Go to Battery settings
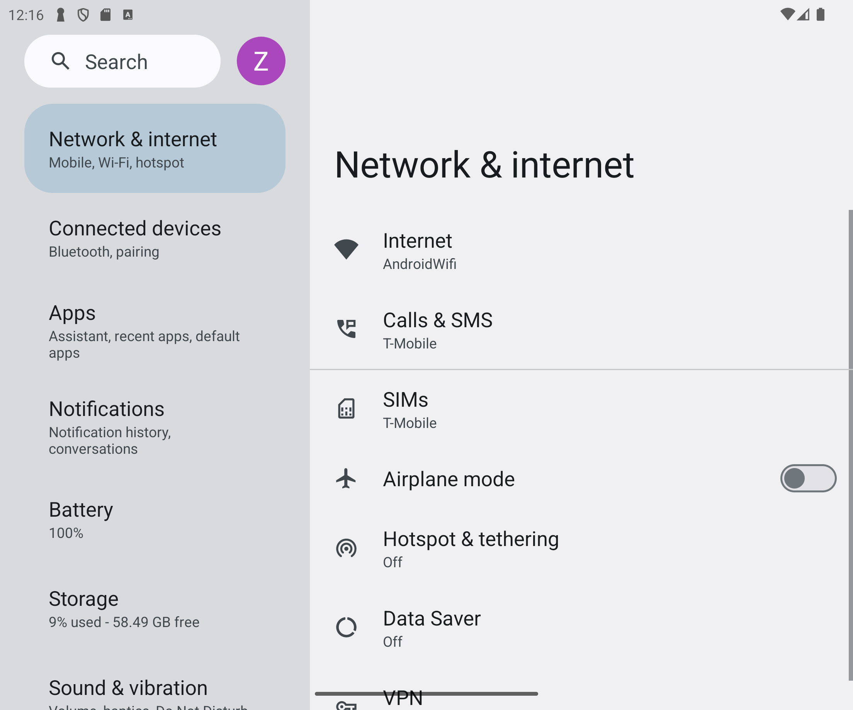Screen dimensions: 853x710 coord(155,519)
